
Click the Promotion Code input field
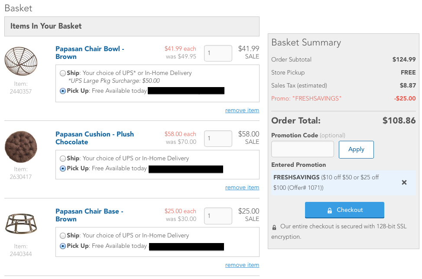pyautogui.click(x=302, y=149)
